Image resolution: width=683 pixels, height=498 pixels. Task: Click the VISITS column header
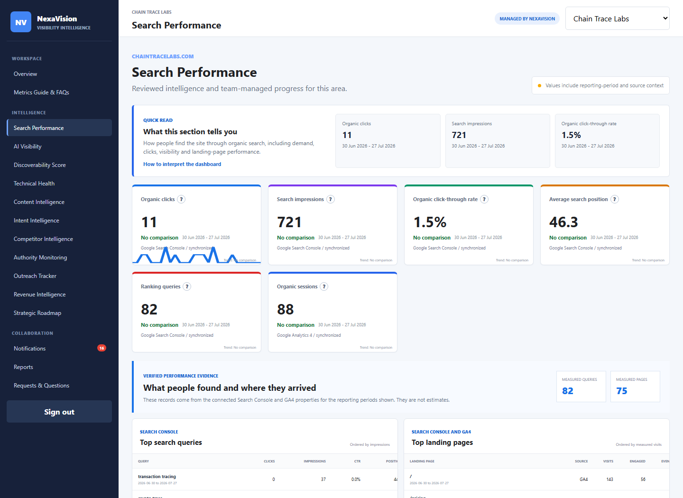point(608,461)
